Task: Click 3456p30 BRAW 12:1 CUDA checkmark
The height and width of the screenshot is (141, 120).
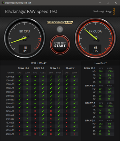Action: pos(27,111)
